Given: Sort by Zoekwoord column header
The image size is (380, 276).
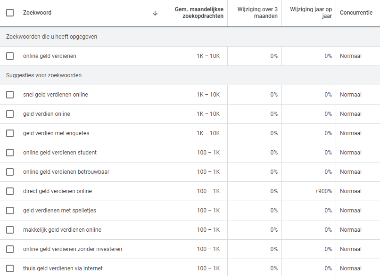Looking at the screenshot, I should pyautogui.click(x=37, y=13).
